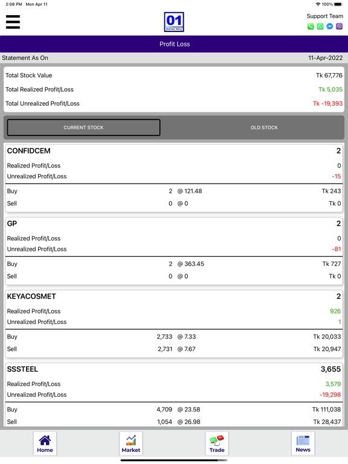The width and height of the screenshot is (348, 464).
Task: Click the Support Team label
Action: pos(324,16)
